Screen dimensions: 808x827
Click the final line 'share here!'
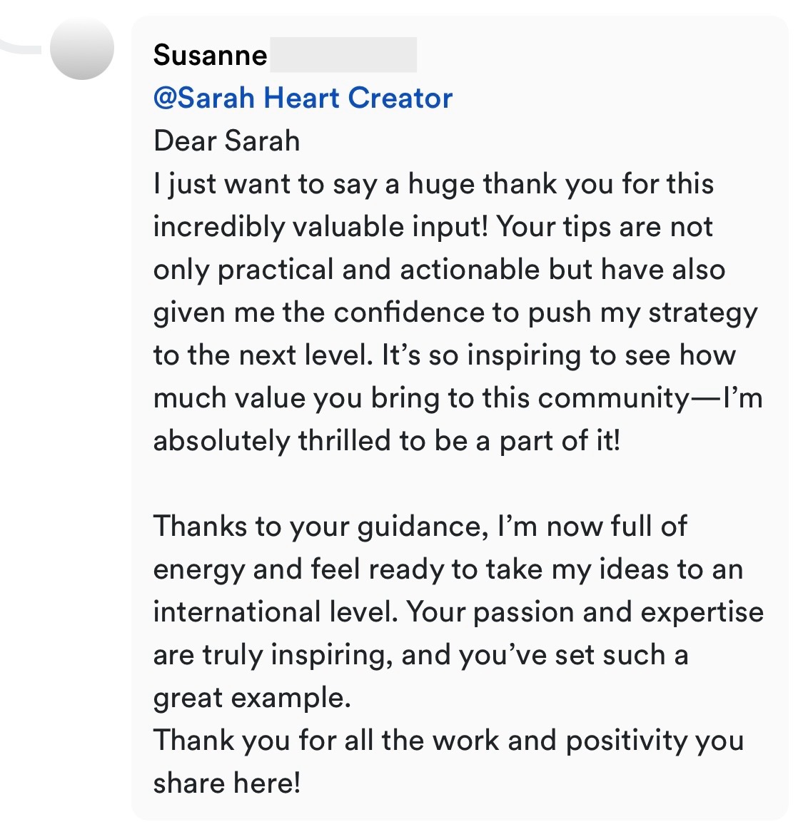click(227, 783)
